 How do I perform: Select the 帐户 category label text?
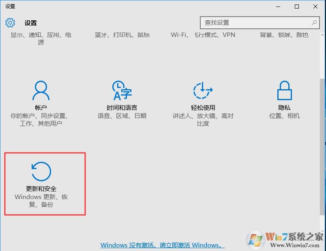click(41, 107)
